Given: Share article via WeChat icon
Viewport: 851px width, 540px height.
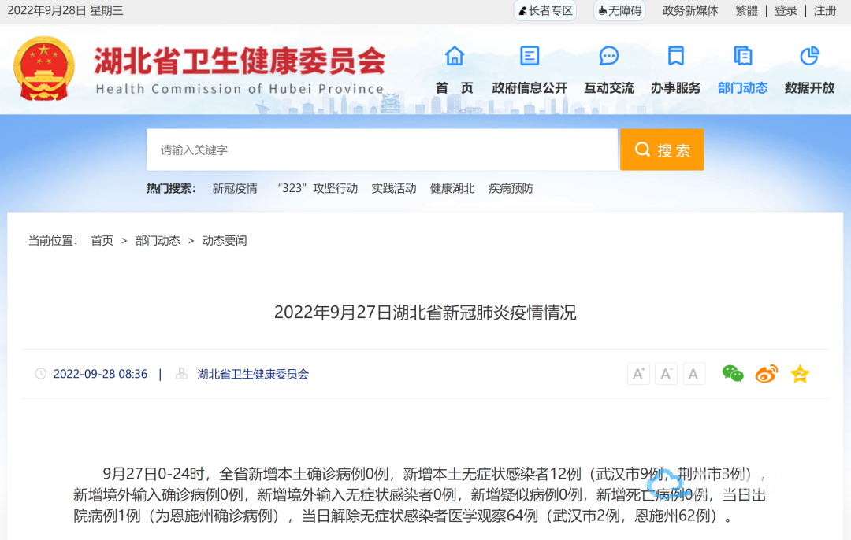Looking at the screenshot, I should pos(733,374).
